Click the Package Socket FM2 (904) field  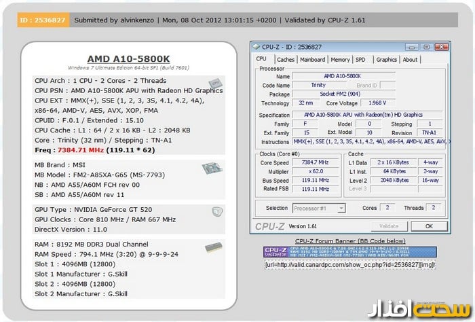(343, 94)
